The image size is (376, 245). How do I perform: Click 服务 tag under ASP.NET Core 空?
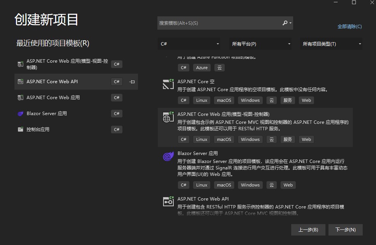click(287, 100)
